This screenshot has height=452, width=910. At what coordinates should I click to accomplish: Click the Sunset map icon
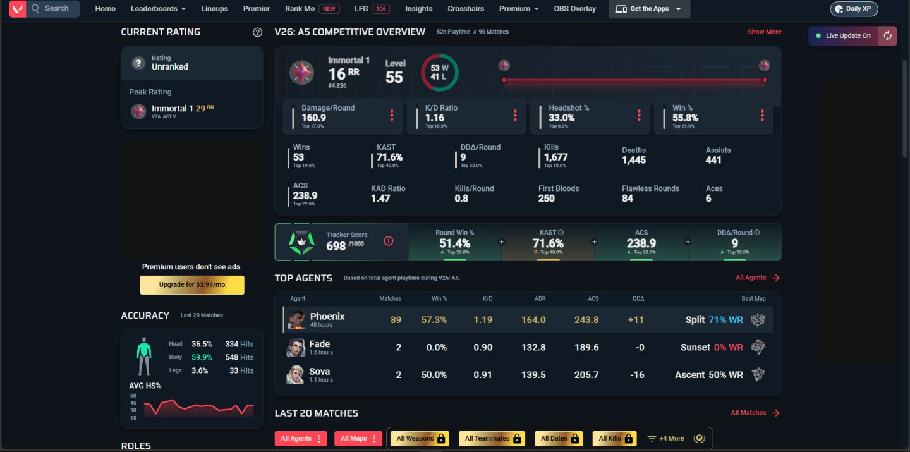[758, 347]
